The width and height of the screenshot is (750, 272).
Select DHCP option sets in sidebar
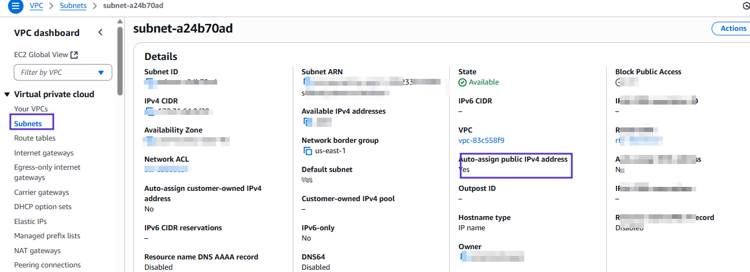coord(43,207)
